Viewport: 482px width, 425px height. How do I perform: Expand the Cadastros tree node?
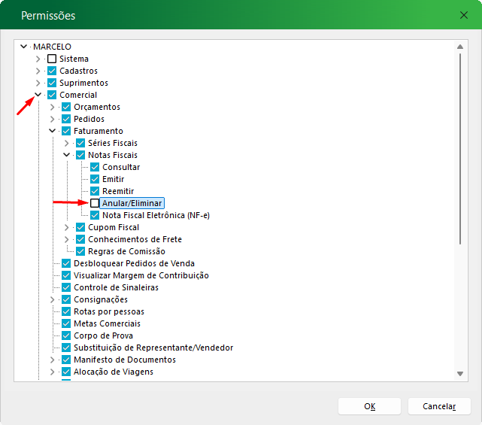38,71
